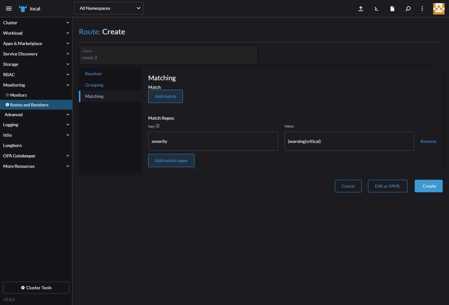Expand the Workload section
The width and height of the screenshot is (449, 305).
pyautogui.click(x=36, y=33)
